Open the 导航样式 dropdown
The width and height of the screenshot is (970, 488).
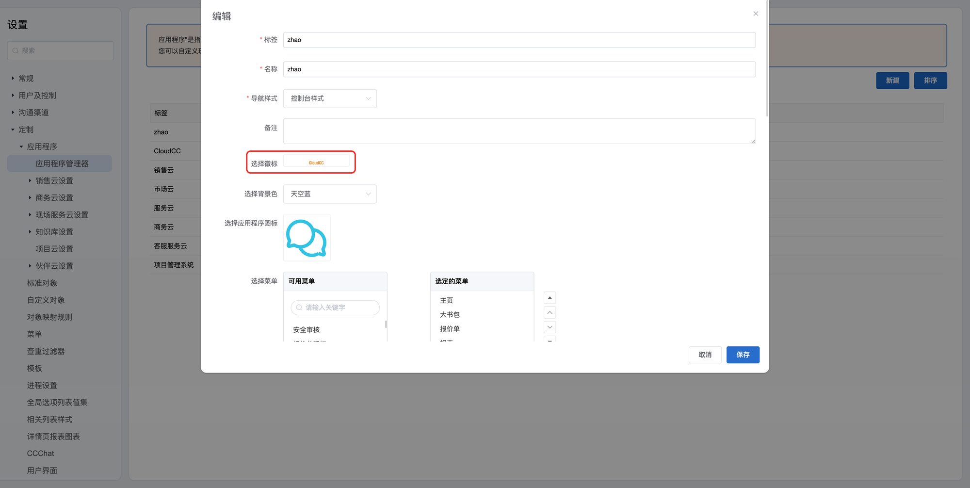pos(330,98)
